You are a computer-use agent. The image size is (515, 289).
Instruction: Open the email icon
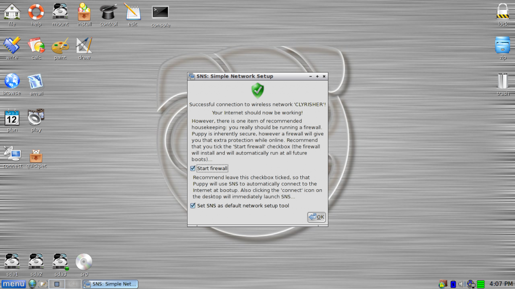(x=36, y=82)
